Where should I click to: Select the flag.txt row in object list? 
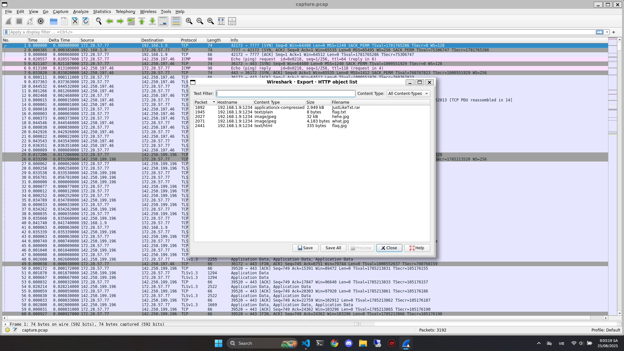[339, 112]
